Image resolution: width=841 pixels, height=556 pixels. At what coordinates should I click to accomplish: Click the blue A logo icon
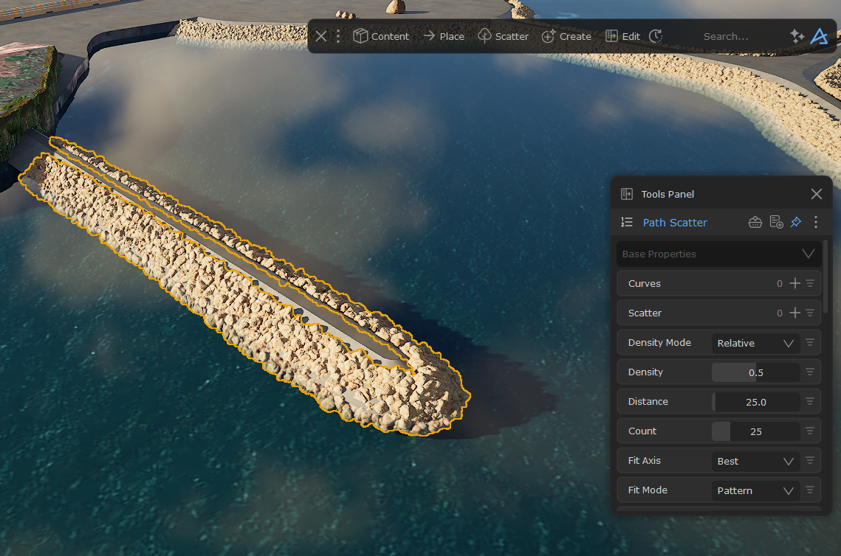[x=818, y=36]
